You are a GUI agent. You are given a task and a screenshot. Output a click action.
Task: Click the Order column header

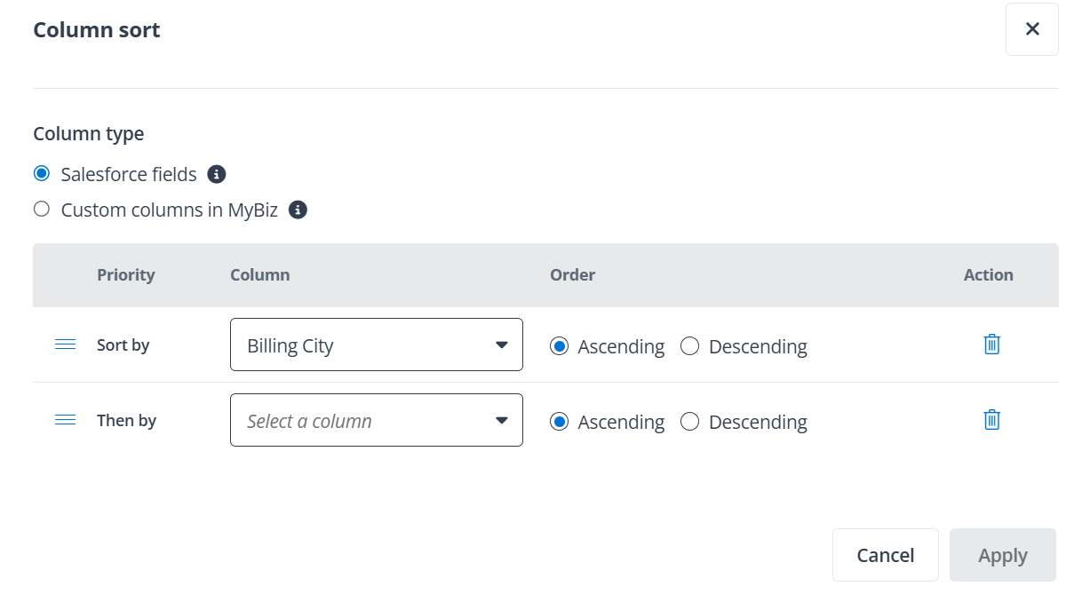[x=572, y=274]
